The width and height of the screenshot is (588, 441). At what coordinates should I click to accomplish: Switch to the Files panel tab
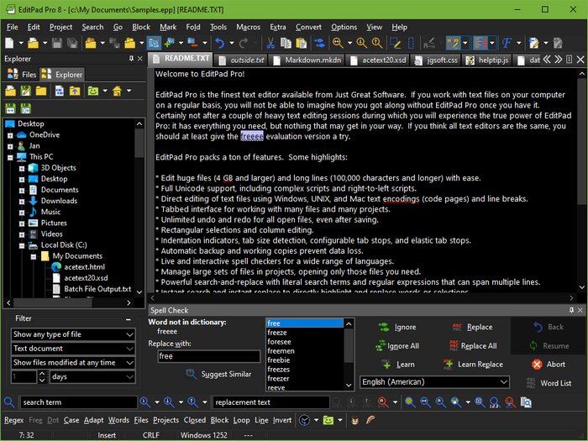22,74
